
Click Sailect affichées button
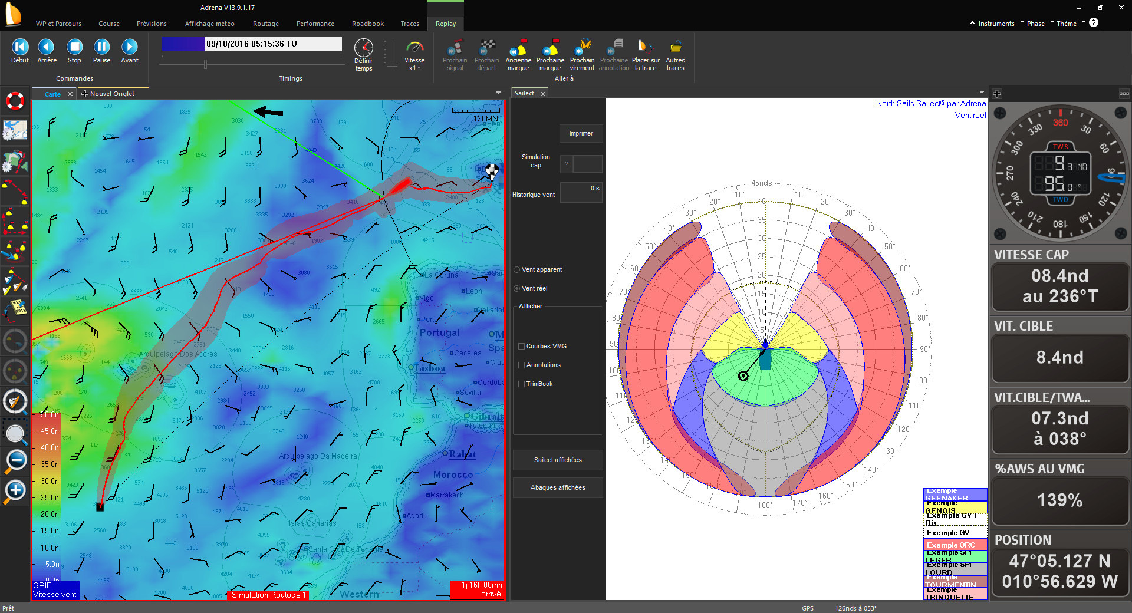pos(558,460)
